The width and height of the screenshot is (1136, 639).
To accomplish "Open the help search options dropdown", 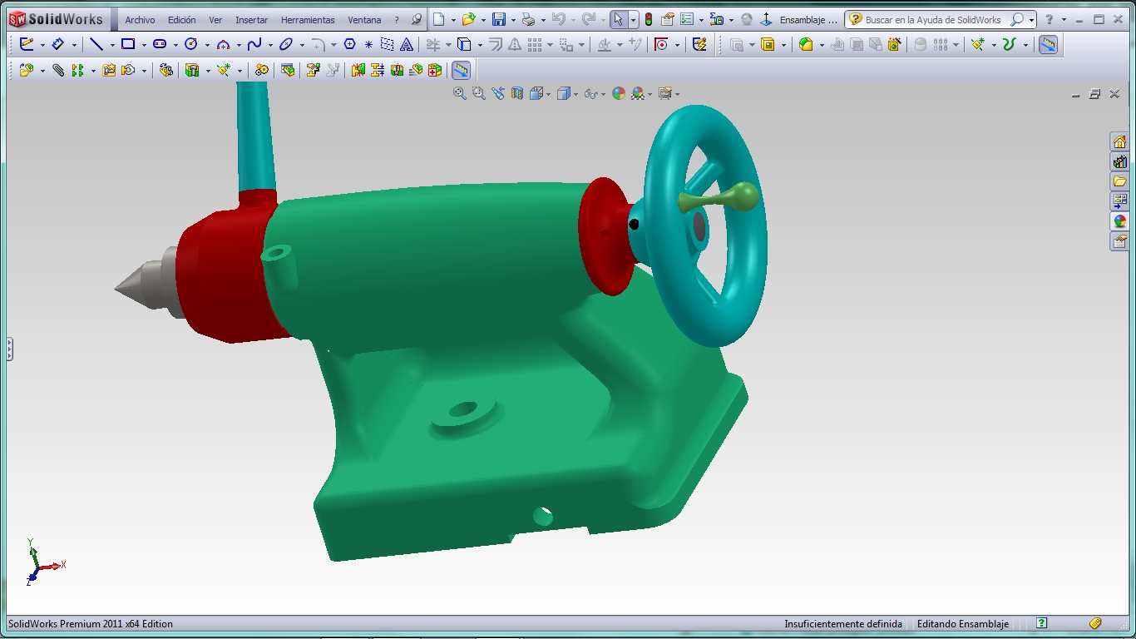I will click(1032, 20).
